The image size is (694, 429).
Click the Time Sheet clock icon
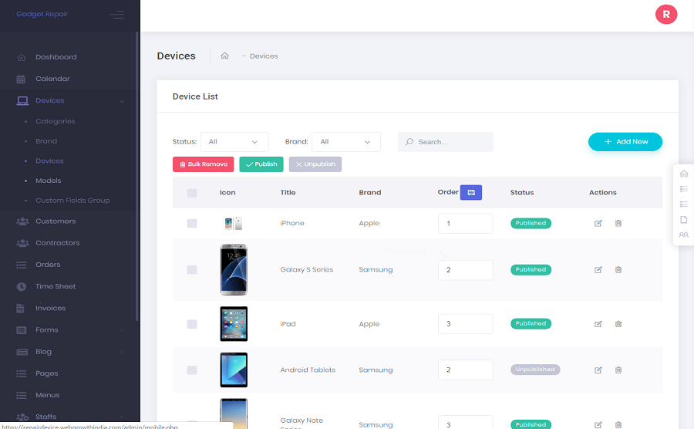pos(22,286)
